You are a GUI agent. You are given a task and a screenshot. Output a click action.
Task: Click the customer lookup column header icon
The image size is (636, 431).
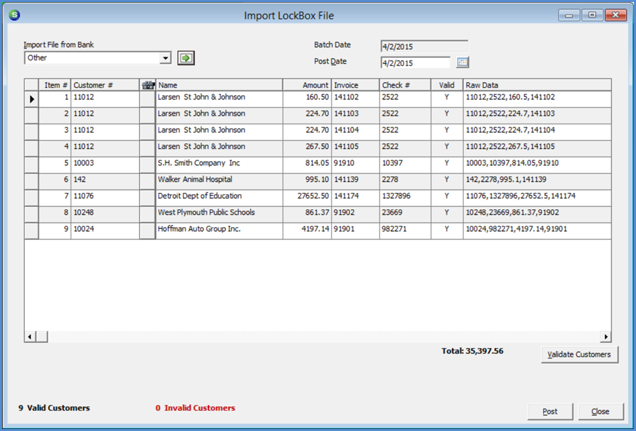coord(148,85)
